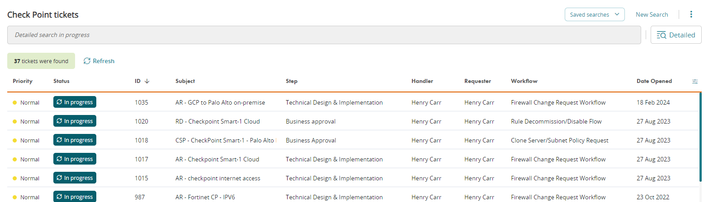Click In progress status badge for ticket 1035
The width and height of the screenshot is (704, 202).
pyautogui.click(x=75, y=102)
